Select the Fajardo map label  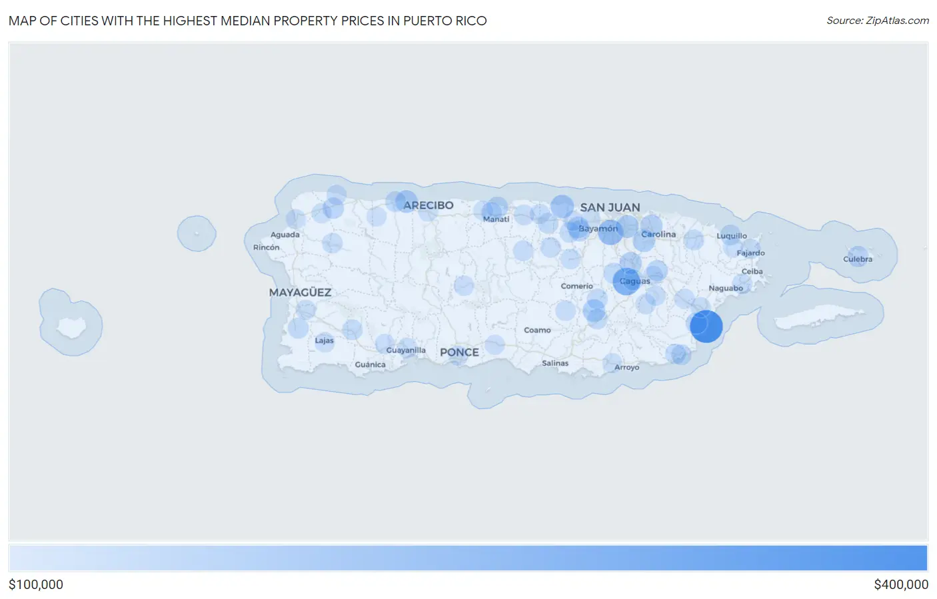pyautogui.click(x=751, y=253)
